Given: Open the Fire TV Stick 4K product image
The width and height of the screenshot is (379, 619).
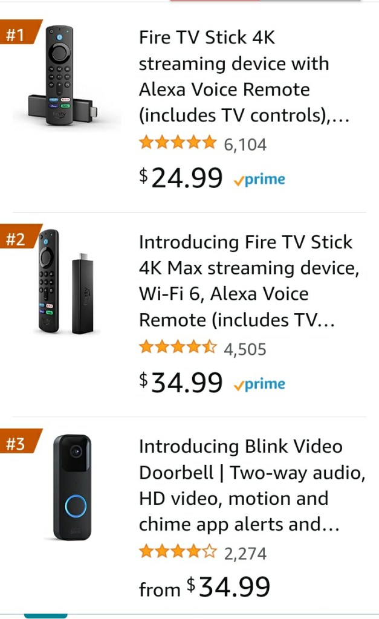Looking at the screenshot, I should 60,76.
